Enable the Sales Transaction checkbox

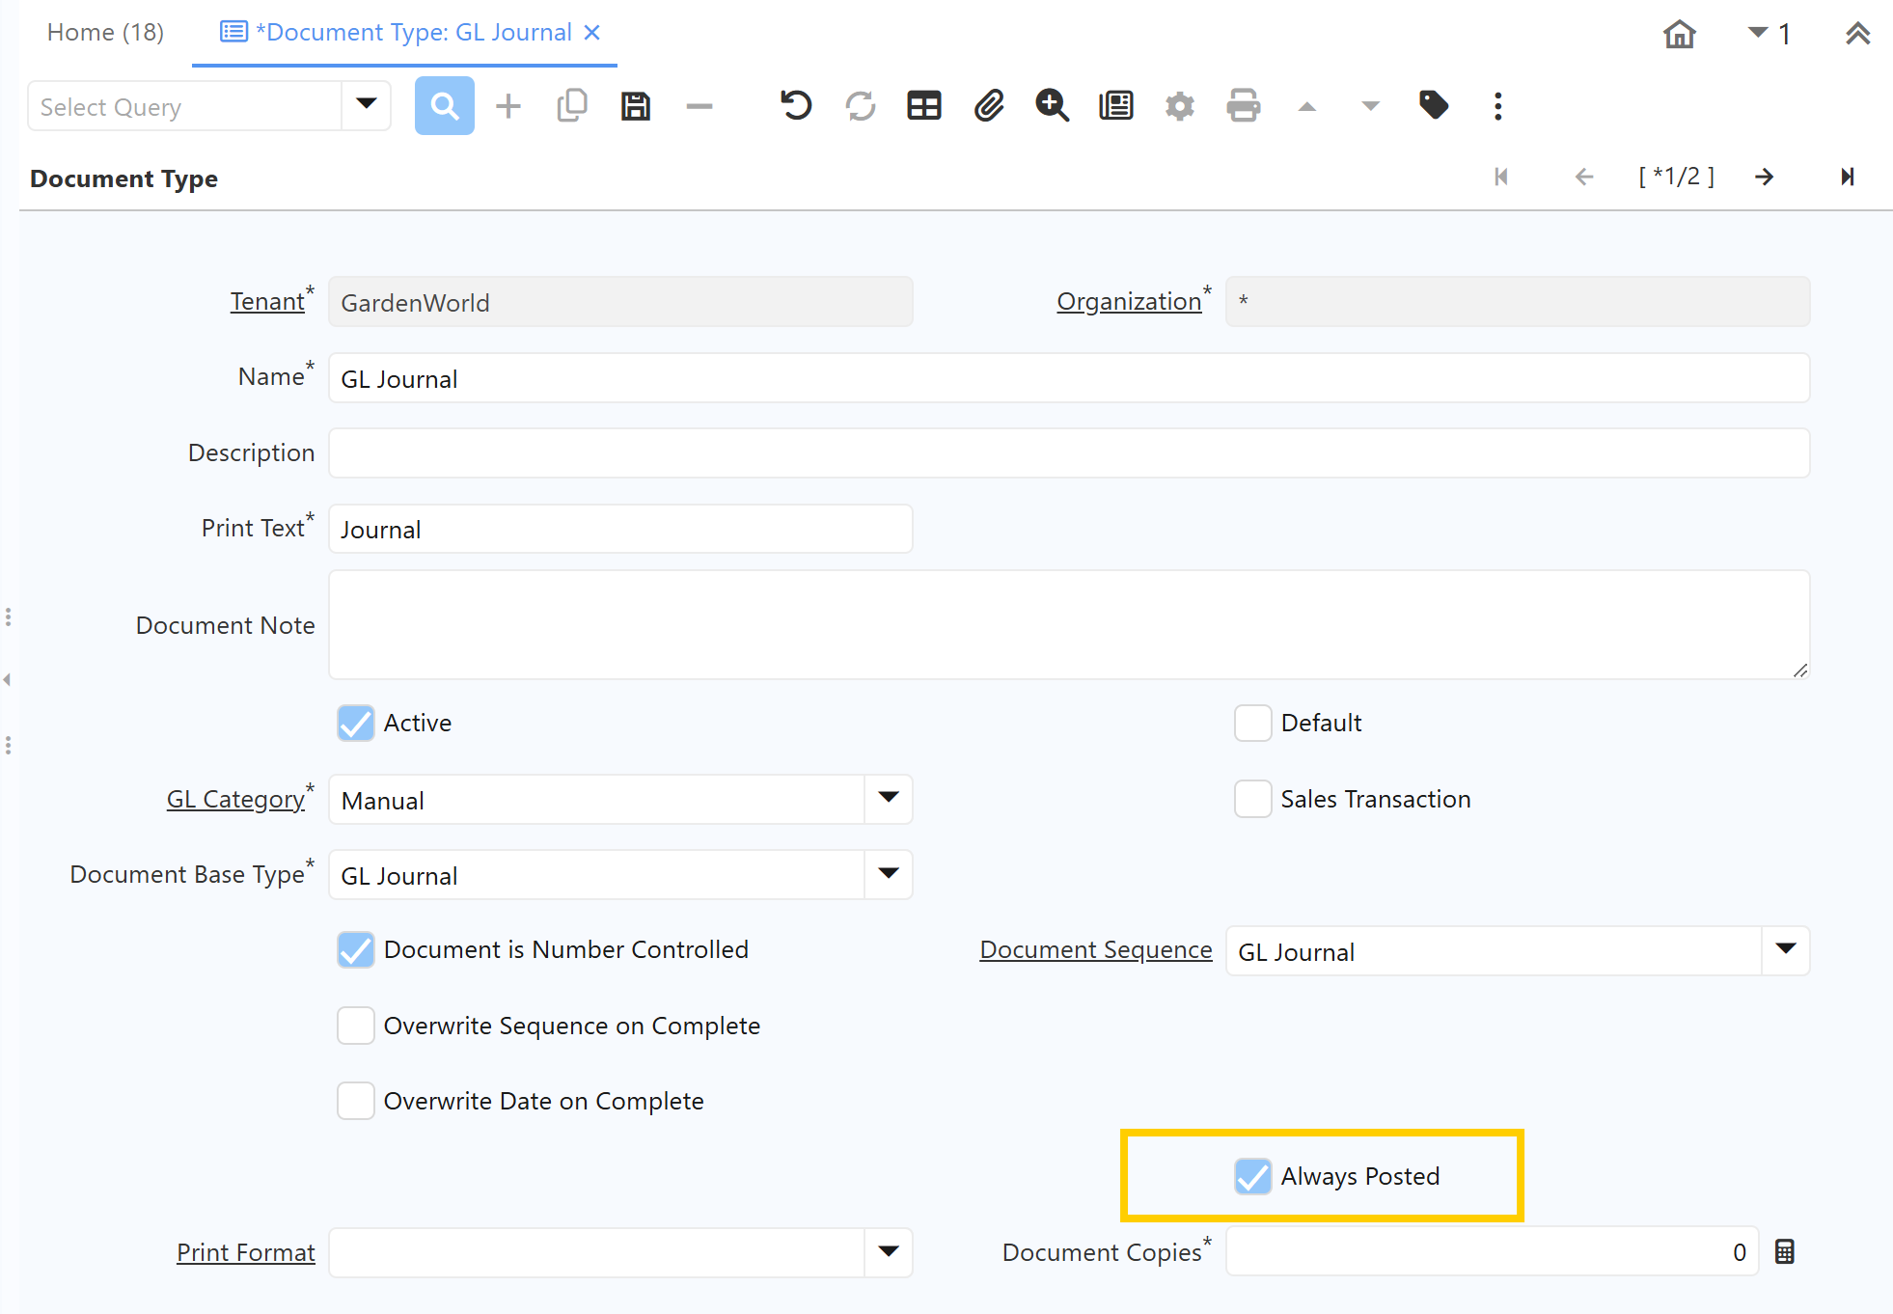[x=1252, y=799]
